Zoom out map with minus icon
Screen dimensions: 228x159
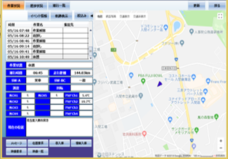(x=220, y=148)
